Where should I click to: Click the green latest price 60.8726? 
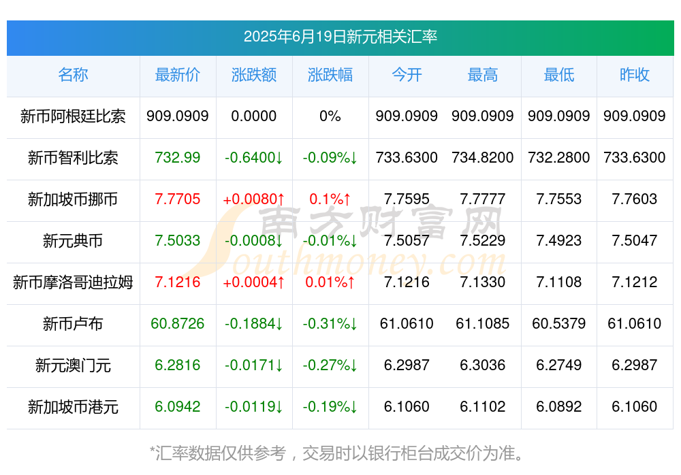(177, 323)
